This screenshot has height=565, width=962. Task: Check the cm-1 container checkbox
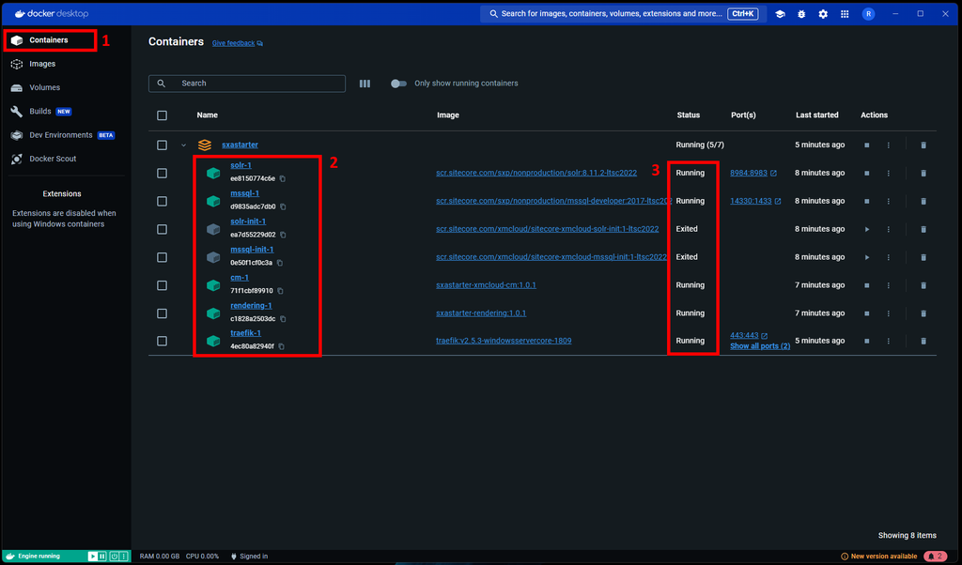coord(163,285)
